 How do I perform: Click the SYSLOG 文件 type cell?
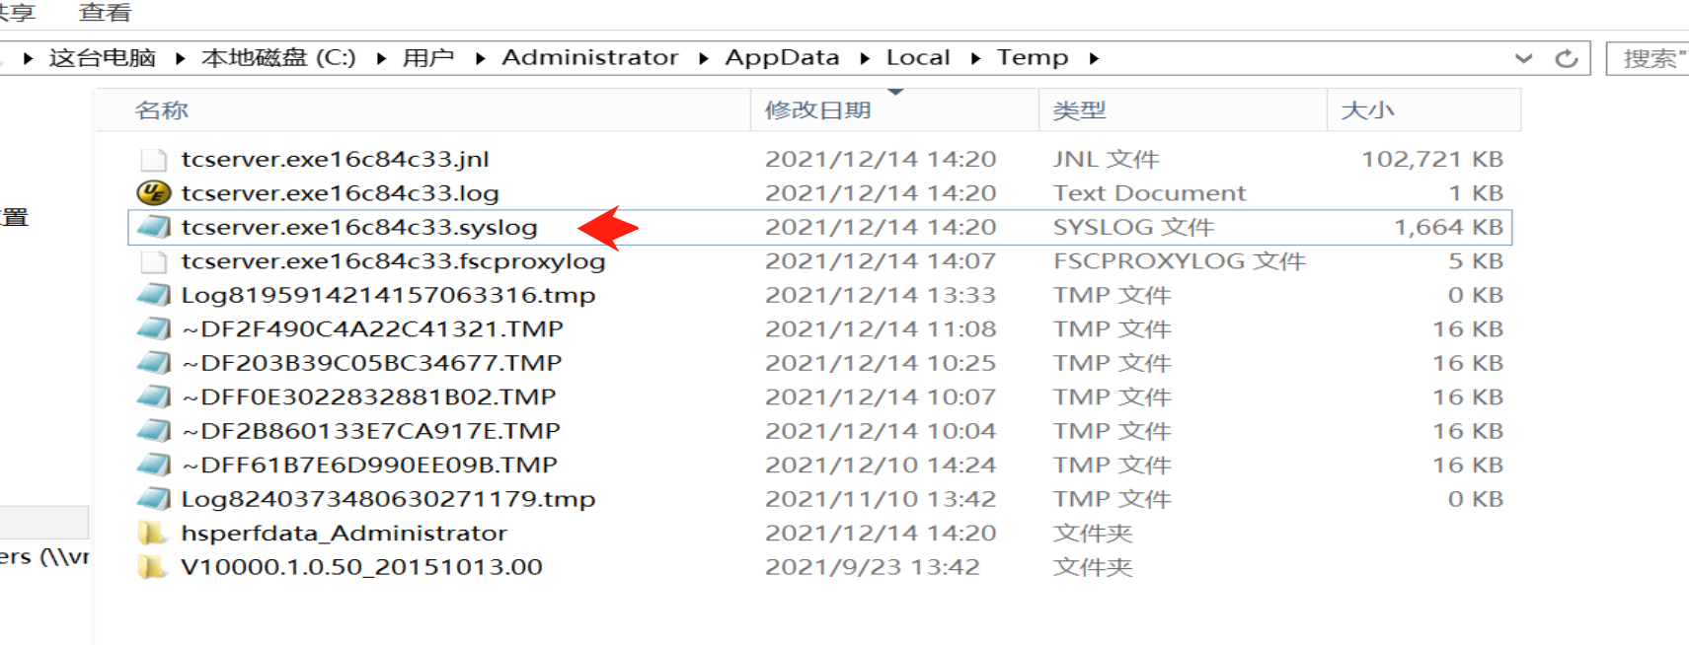[1132, 227]
